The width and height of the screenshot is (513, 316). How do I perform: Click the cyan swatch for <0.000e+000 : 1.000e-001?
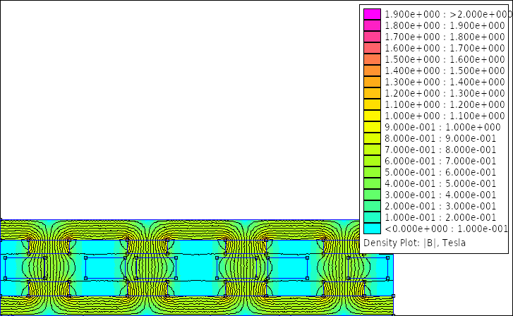click(372, 229)
